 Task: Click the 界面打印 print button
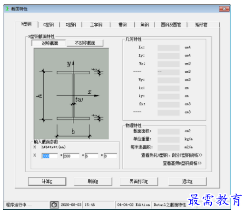[x=139, y=181]
